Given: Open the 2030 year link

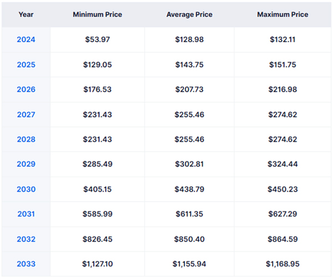Looking at the screenshot, I should click(26, 189).
